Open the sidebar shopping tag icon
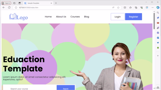The width and height of the screenshot is (161, 90). pos(158,18)
